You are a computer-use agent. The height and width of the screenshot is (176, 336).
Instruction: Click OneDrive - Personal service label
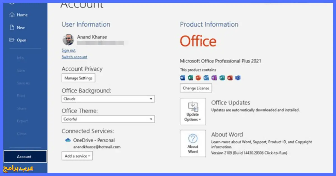[x=94, y=140]
